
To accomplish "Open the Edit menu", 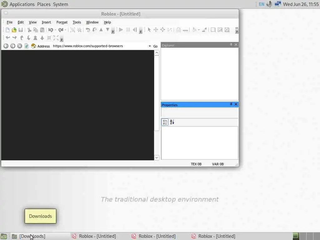I will click(x=21, y=22).
